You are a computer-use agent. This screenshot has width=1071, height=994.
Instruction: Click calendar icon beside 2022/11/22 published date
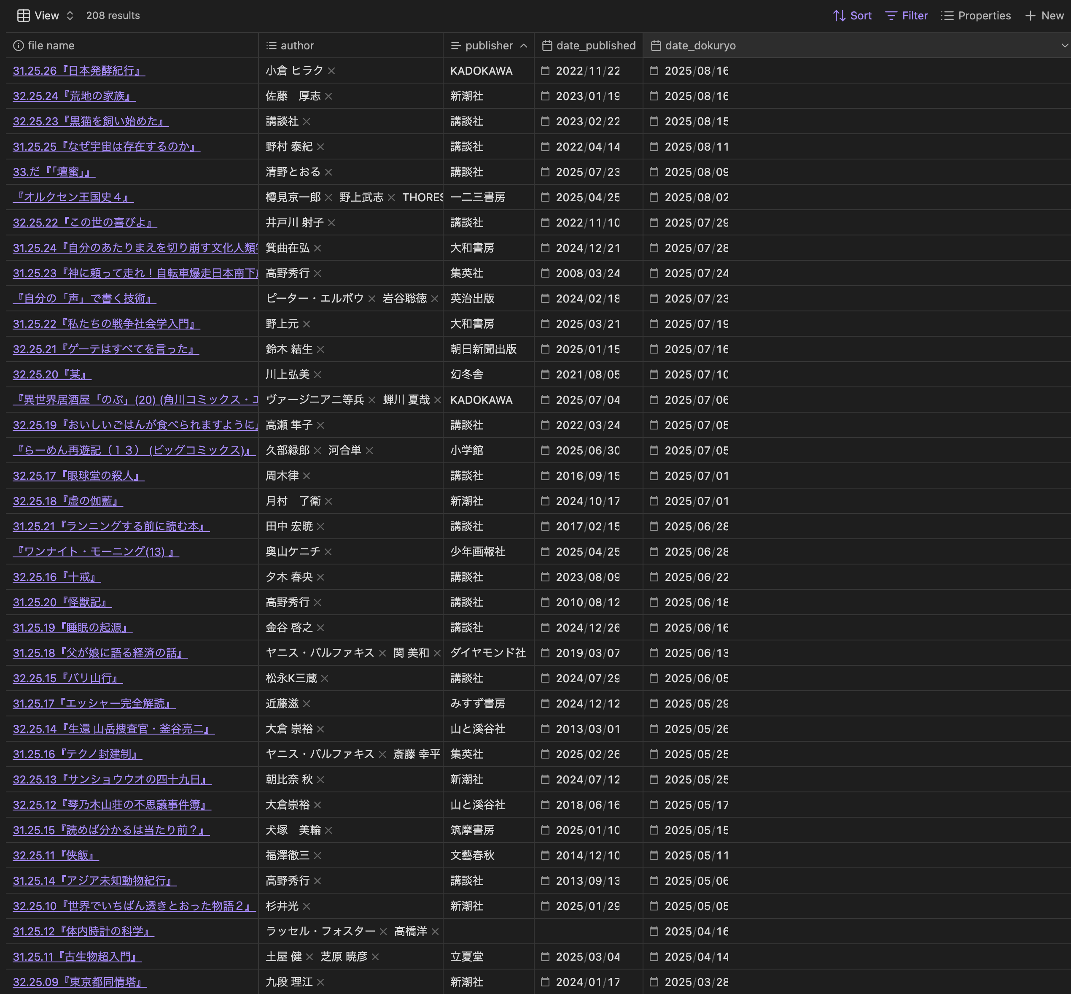[x=545, y=70]
